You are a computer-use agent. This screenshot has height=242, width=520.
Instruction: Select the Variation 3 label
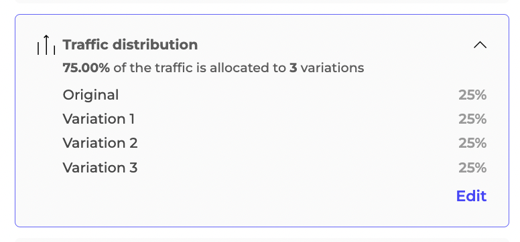pos(100,168)
